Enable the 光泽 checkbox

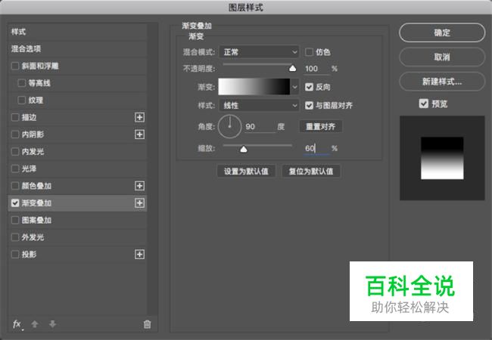15,168
